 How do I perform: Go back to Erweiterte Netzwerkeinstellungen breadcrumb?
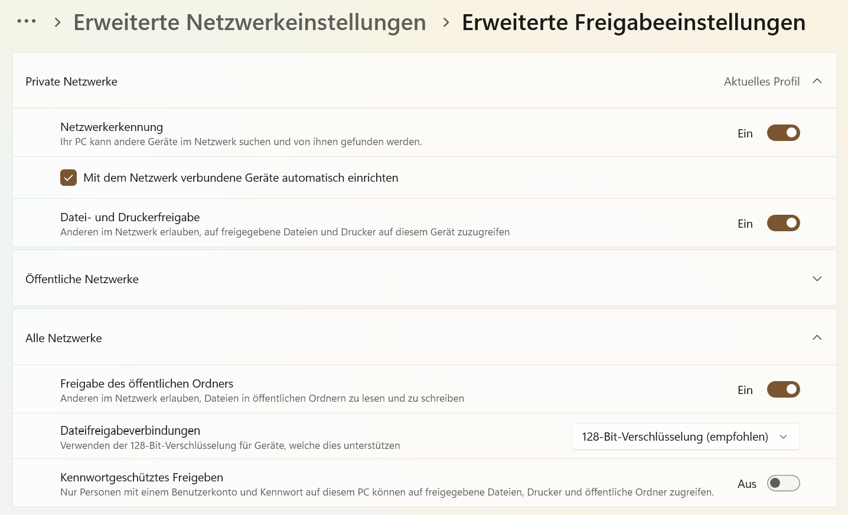pyautogui.click(x=250, y=22)
